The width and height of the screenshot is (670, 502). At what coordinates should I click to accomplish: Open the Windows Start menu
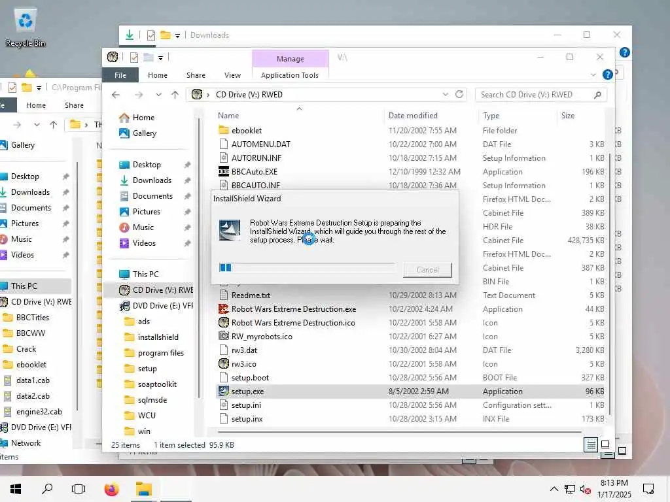16,489
